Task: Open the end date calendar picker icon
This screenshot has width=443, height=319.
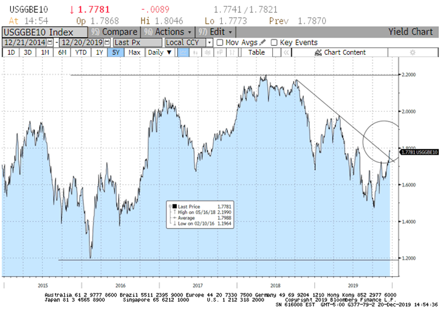Action: 108,43
